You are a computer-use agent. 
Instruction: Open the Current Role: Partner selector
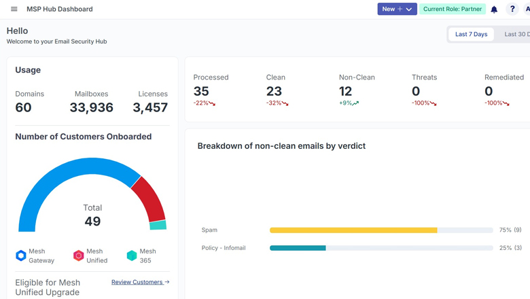pyautogui.click(x=453, y=10)
